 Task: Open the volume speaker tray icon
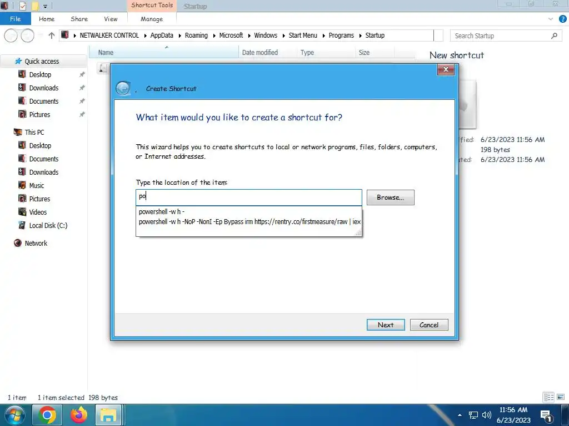(x=487, y=415)
